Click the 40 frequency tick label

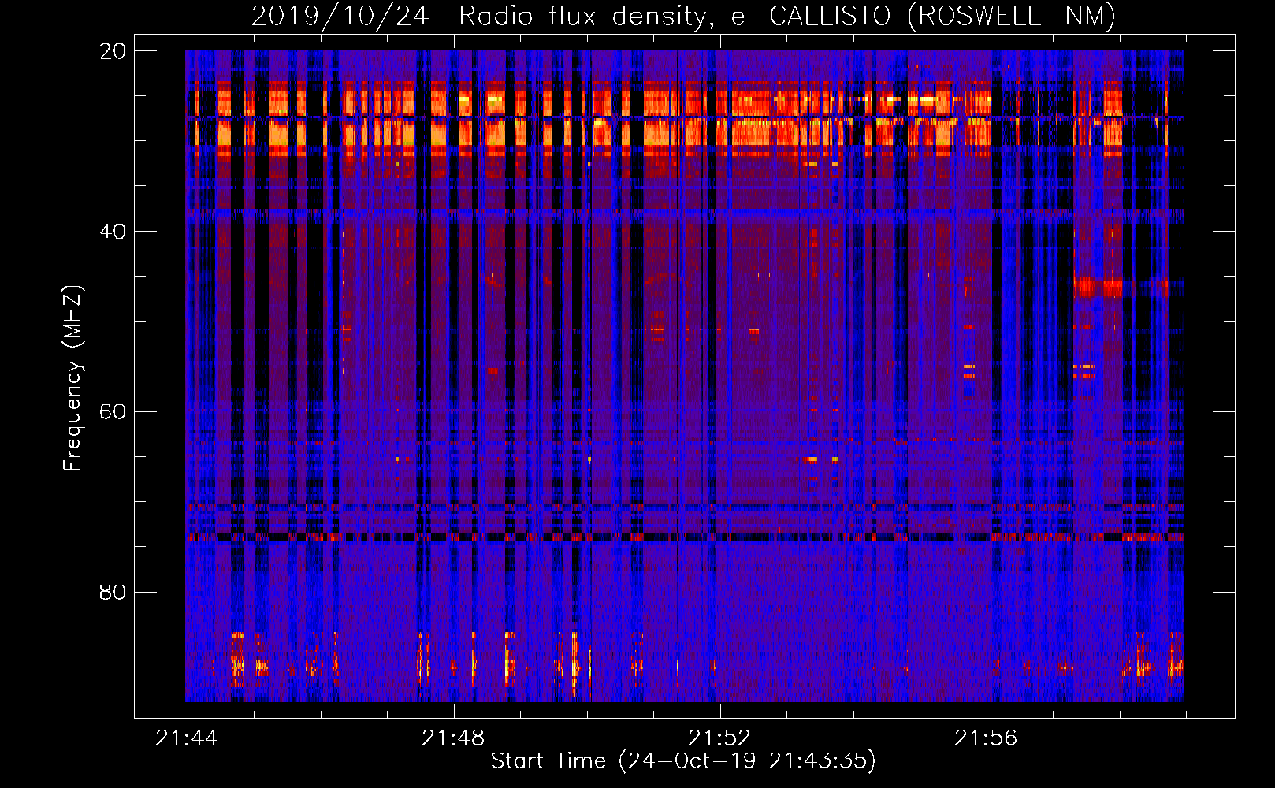(x=113, y=232)
